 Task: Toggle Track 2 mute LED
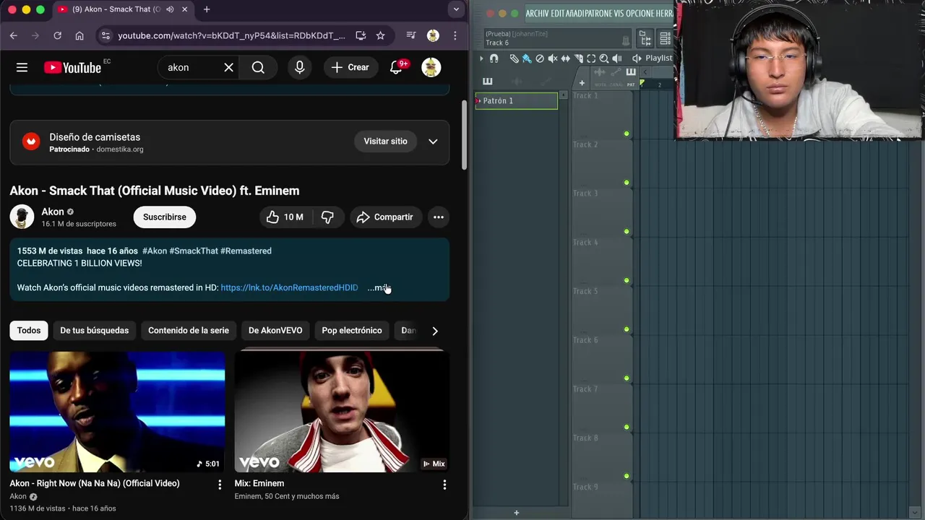point(627,183)
